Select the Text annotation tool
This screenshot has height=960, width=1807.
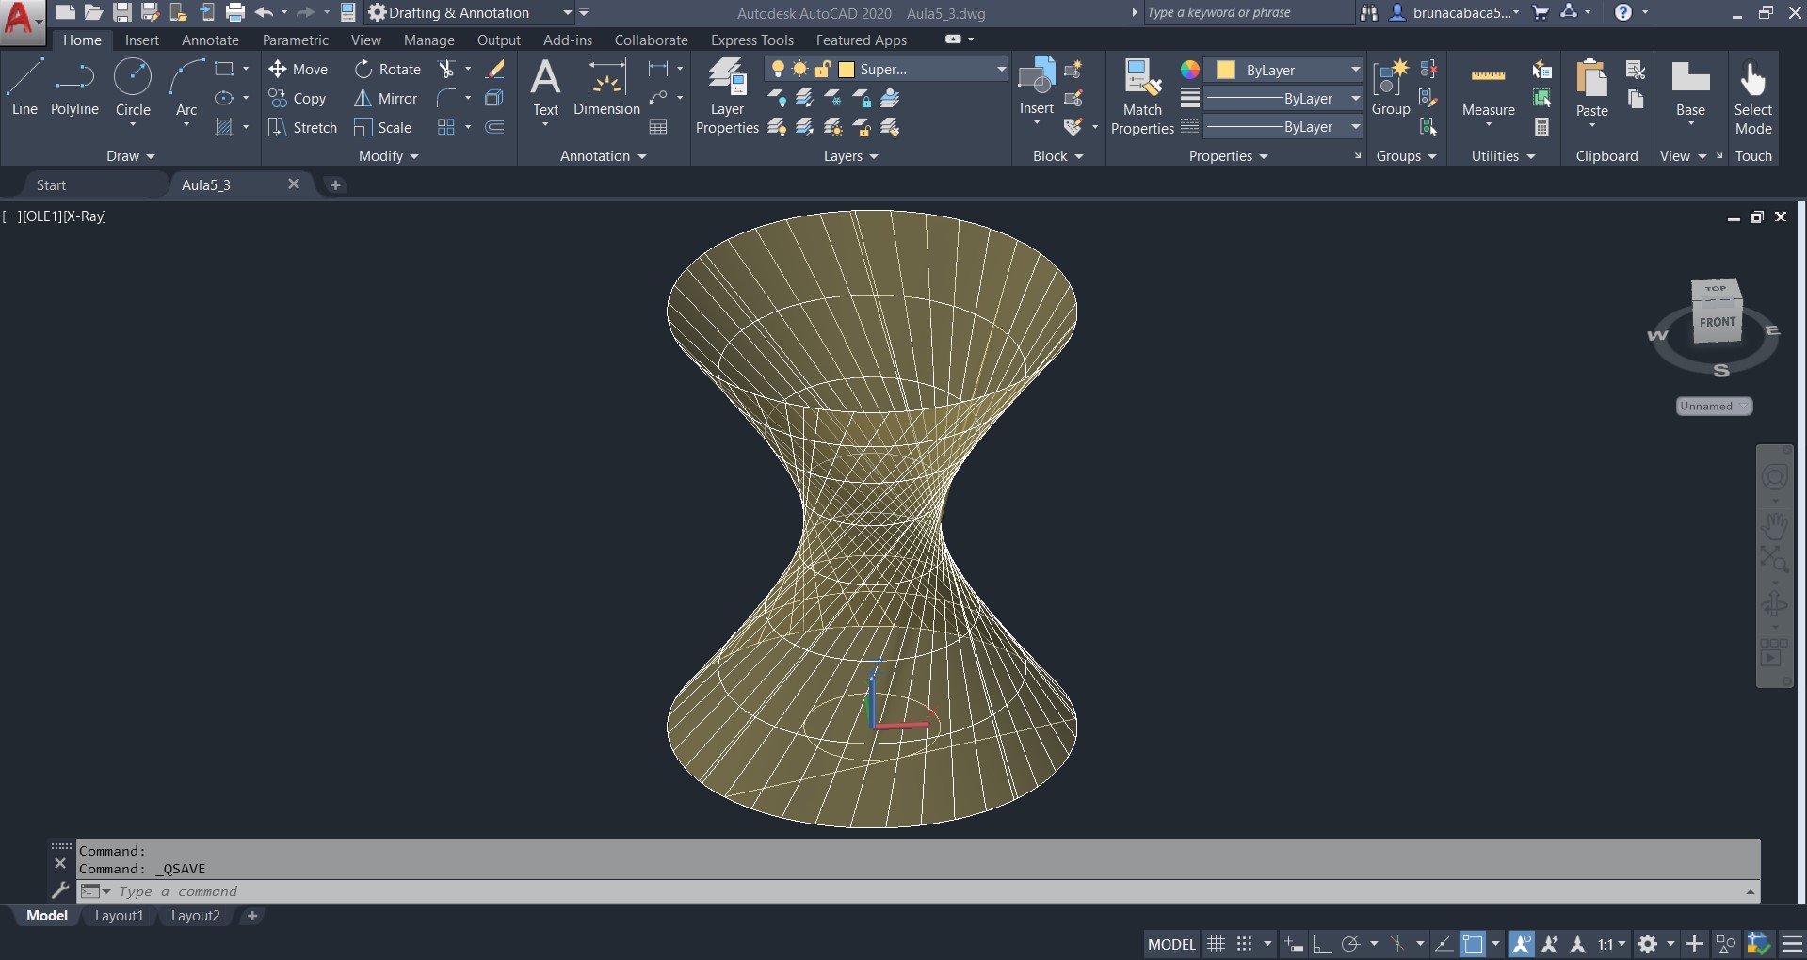(x=545, y=88)
